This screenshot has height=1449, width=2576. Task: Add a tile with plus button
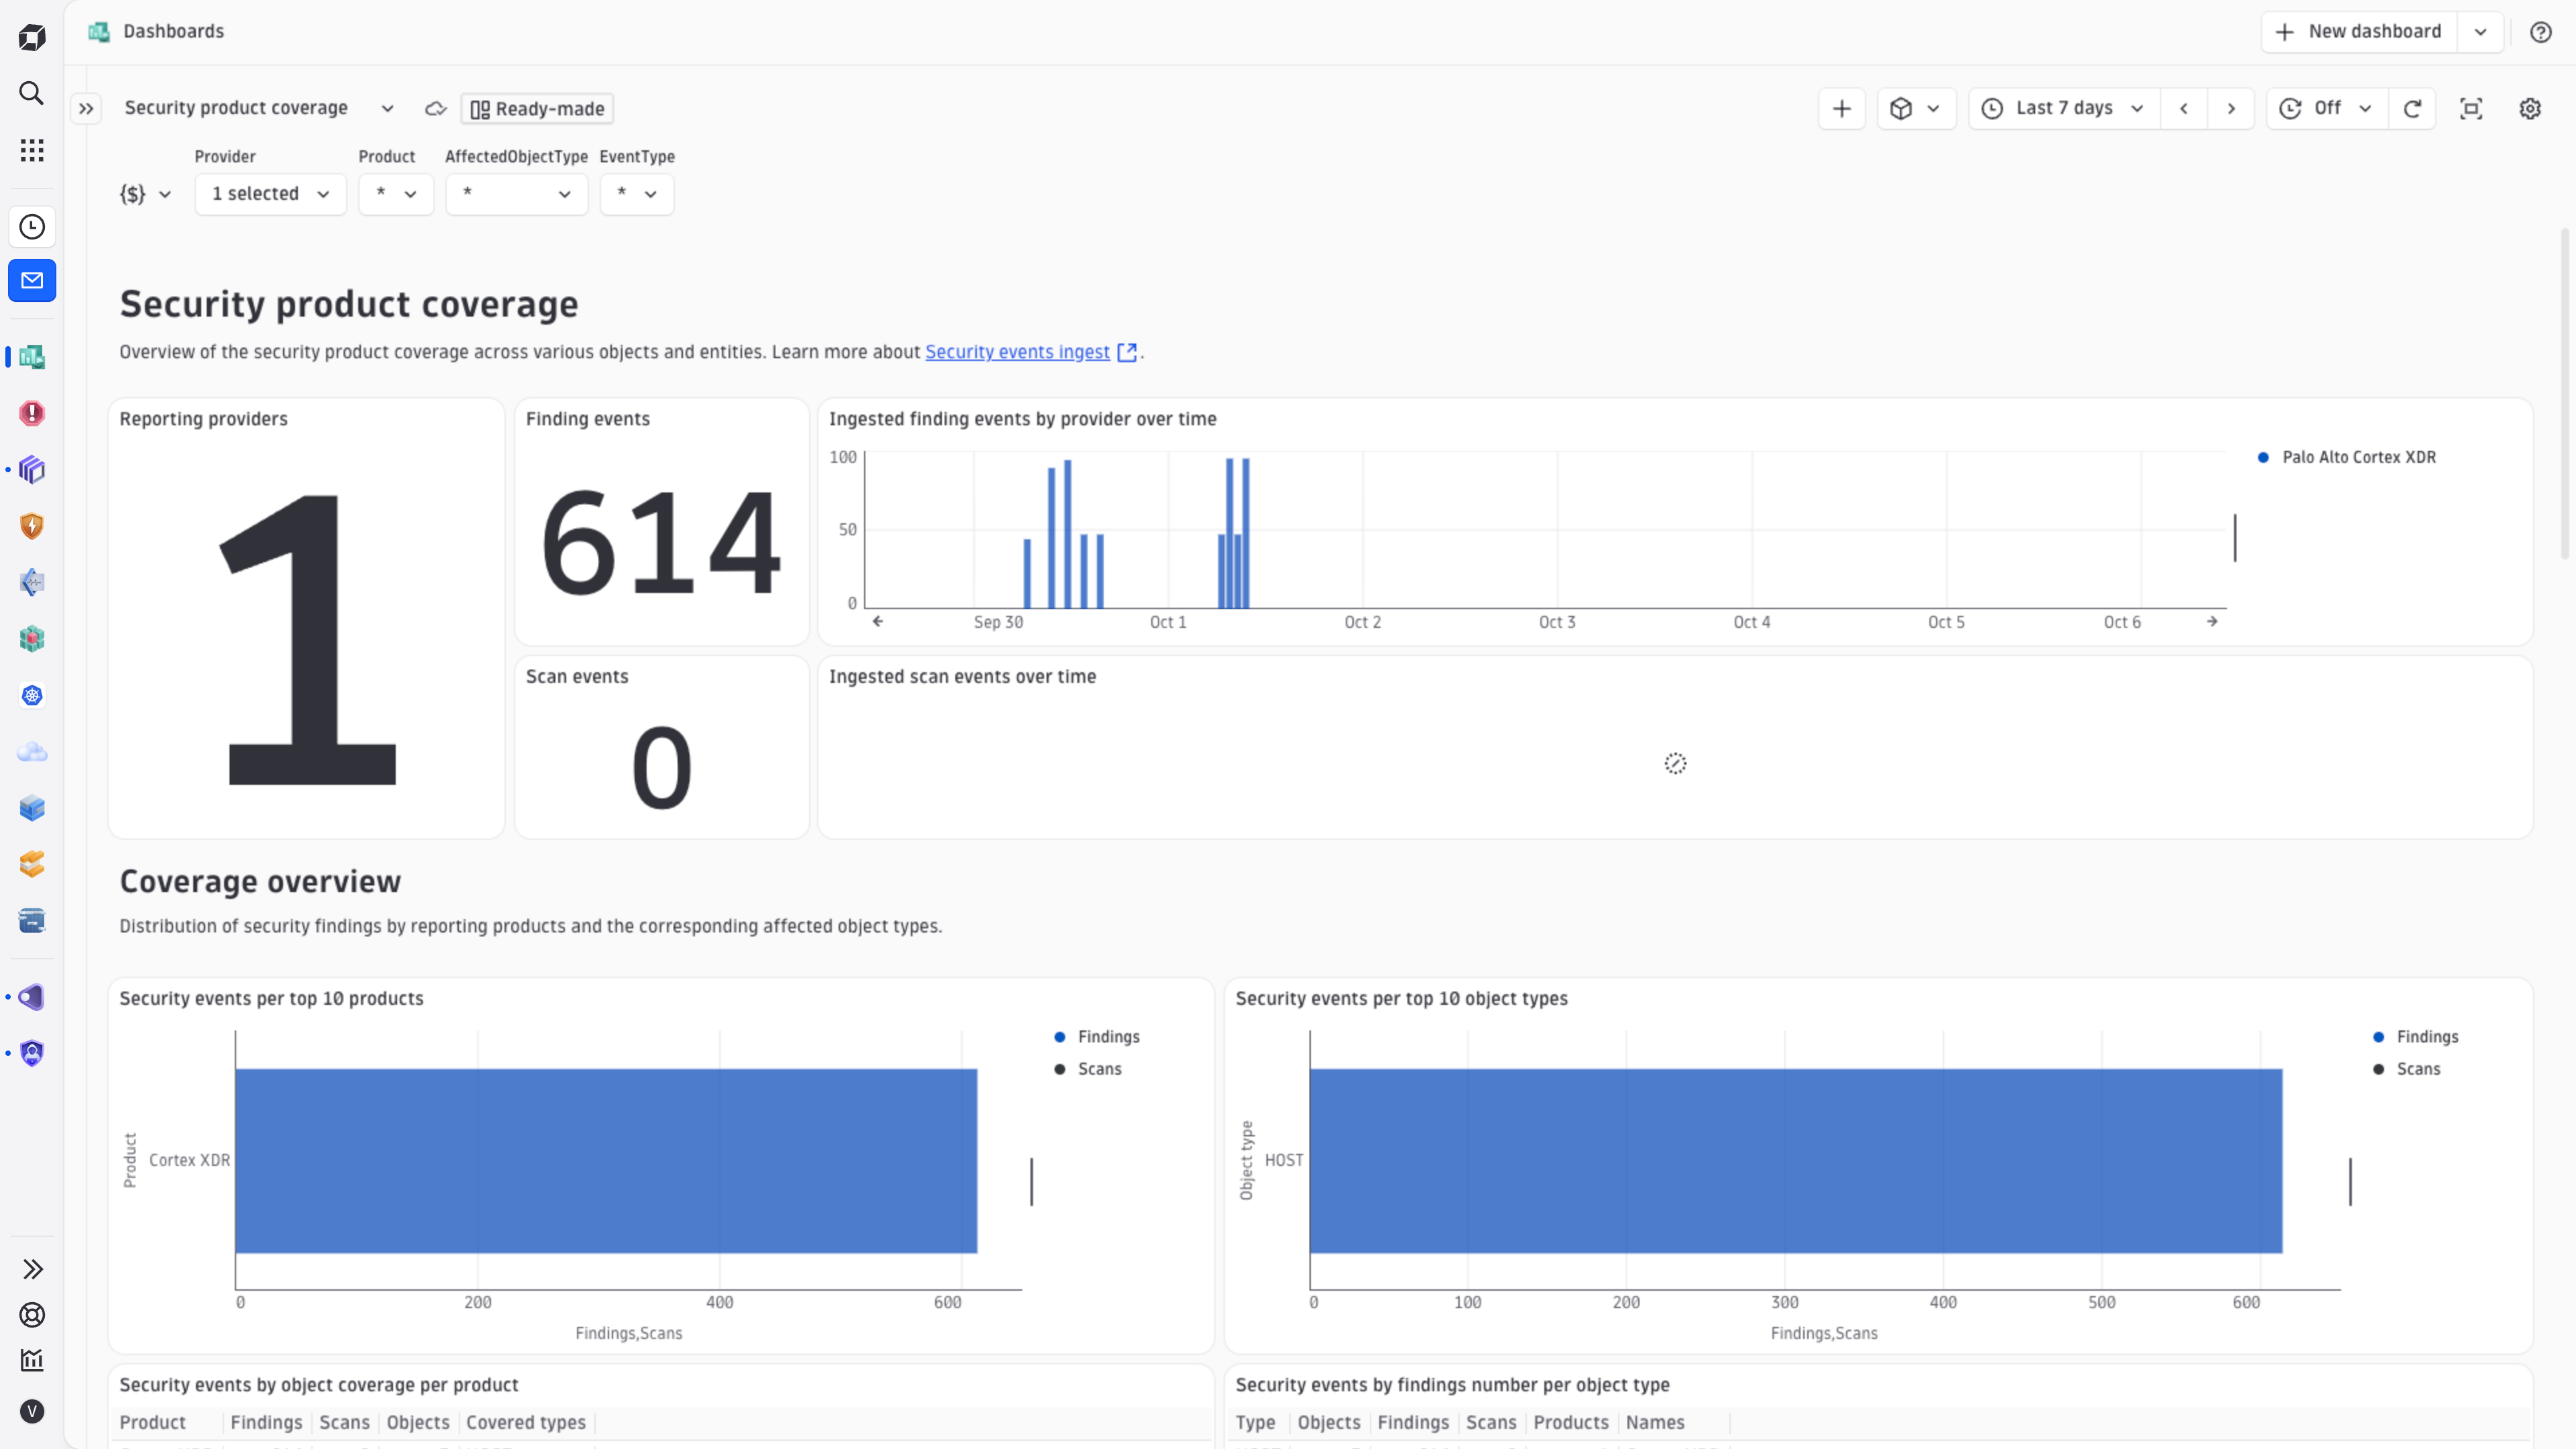[1842, 109]
